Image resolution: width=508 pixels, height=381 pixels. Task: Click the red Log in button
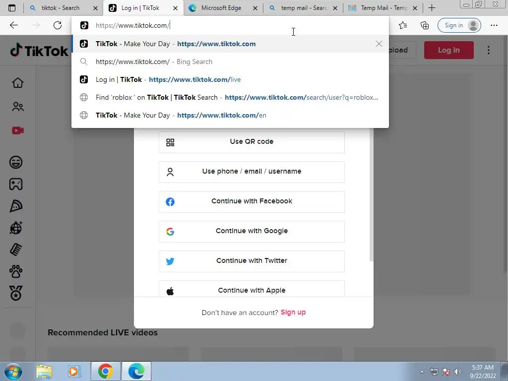pyautogui.click(x=448, y=50)
